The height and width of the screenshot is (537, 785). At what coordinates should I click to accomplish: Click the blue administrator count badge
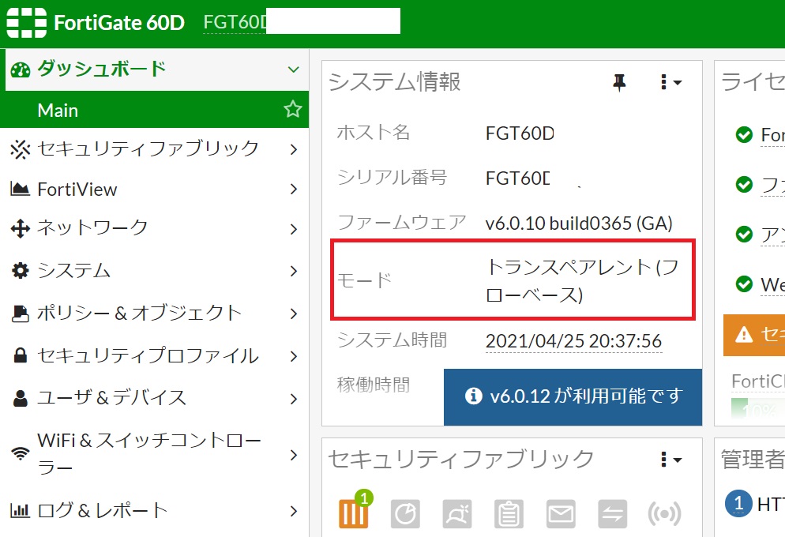tap(738, 504)
